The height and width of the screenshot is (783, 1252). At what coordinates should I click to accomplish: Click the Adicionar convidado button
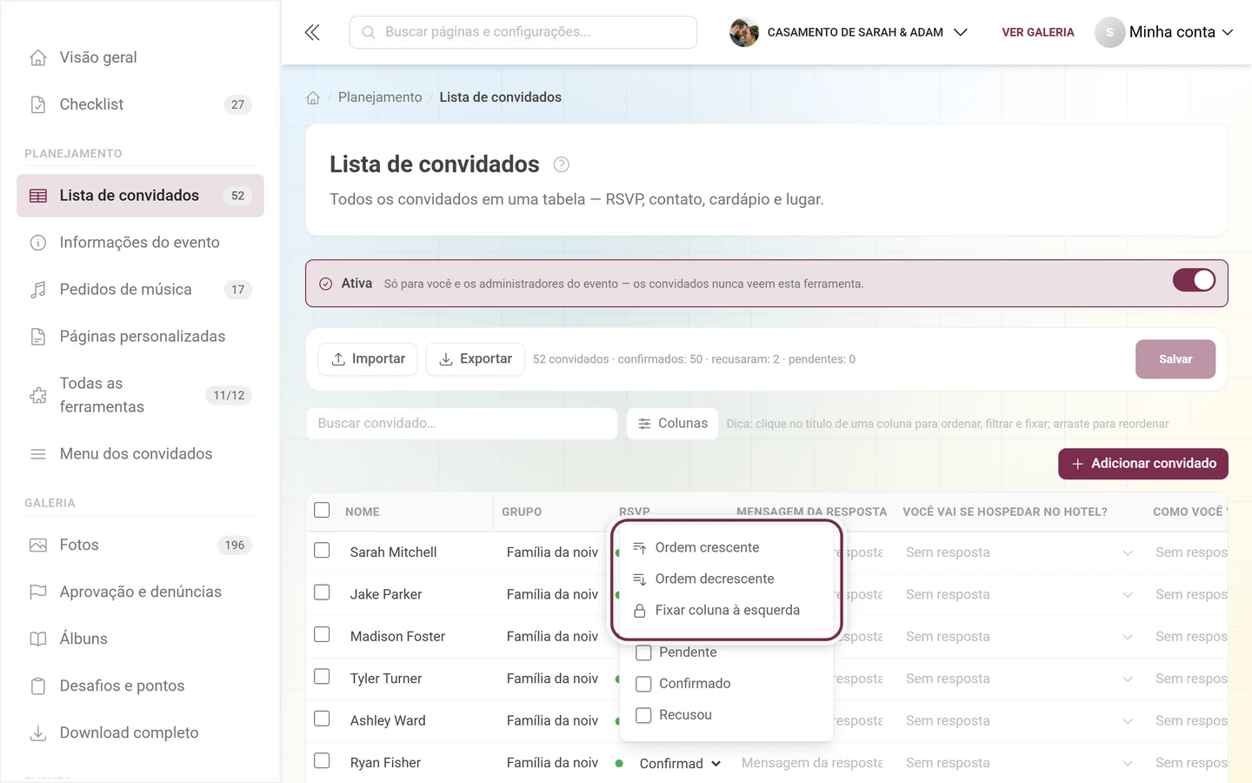(1142, 464)
